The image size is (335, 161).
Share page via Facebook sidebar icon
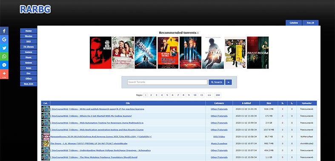pyautogui.click(x=4, y=31)
